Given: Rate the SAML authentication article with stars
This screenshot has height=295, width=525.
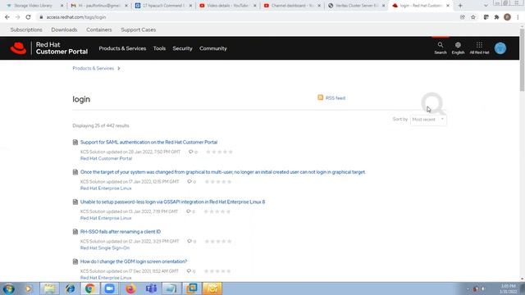Looking at the screenshot, I should (219, 152).
